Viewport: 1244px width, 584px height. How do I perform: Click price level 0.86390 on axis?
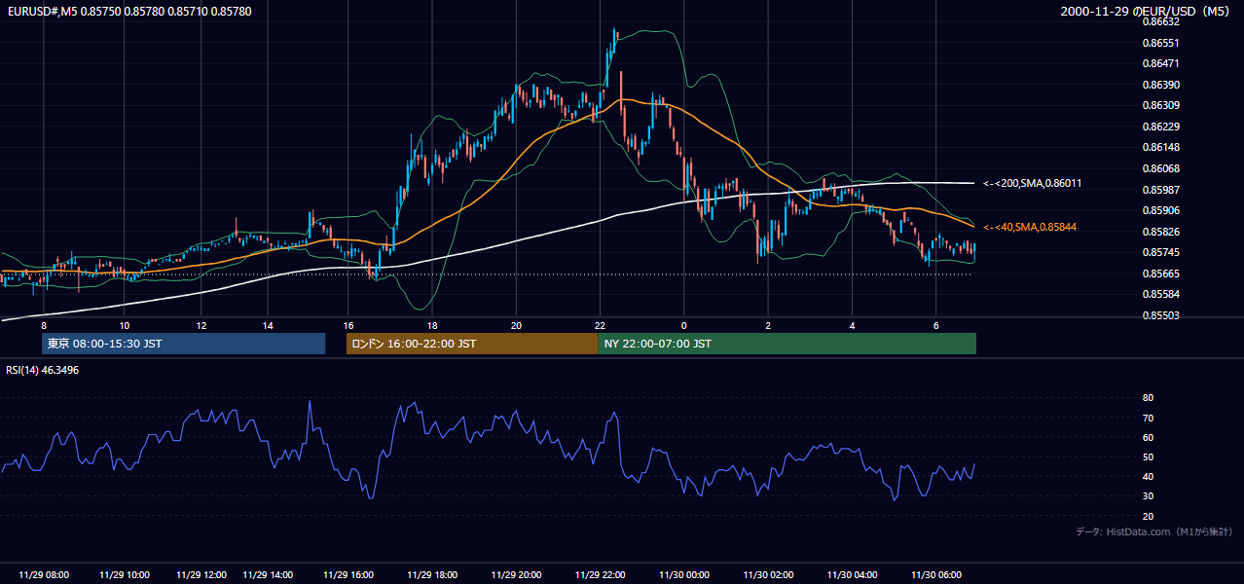coord(1161,85)
